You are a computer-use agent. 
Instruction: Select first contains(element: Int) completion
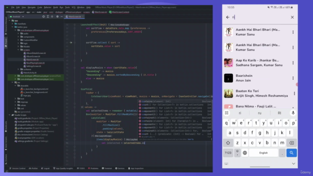click(175, 101)
